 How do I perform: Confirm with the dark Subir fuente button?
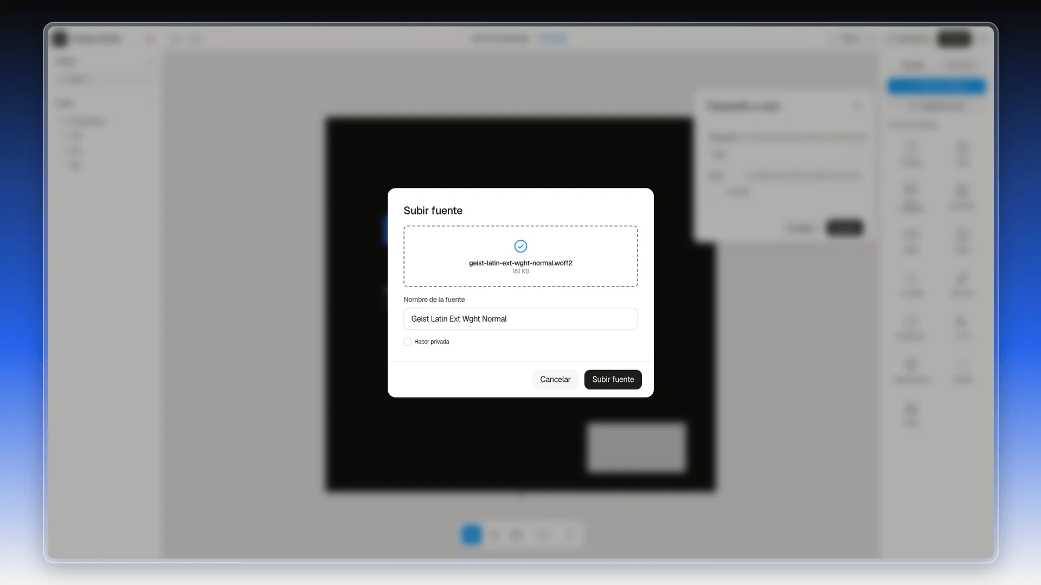tap(613, 380)
